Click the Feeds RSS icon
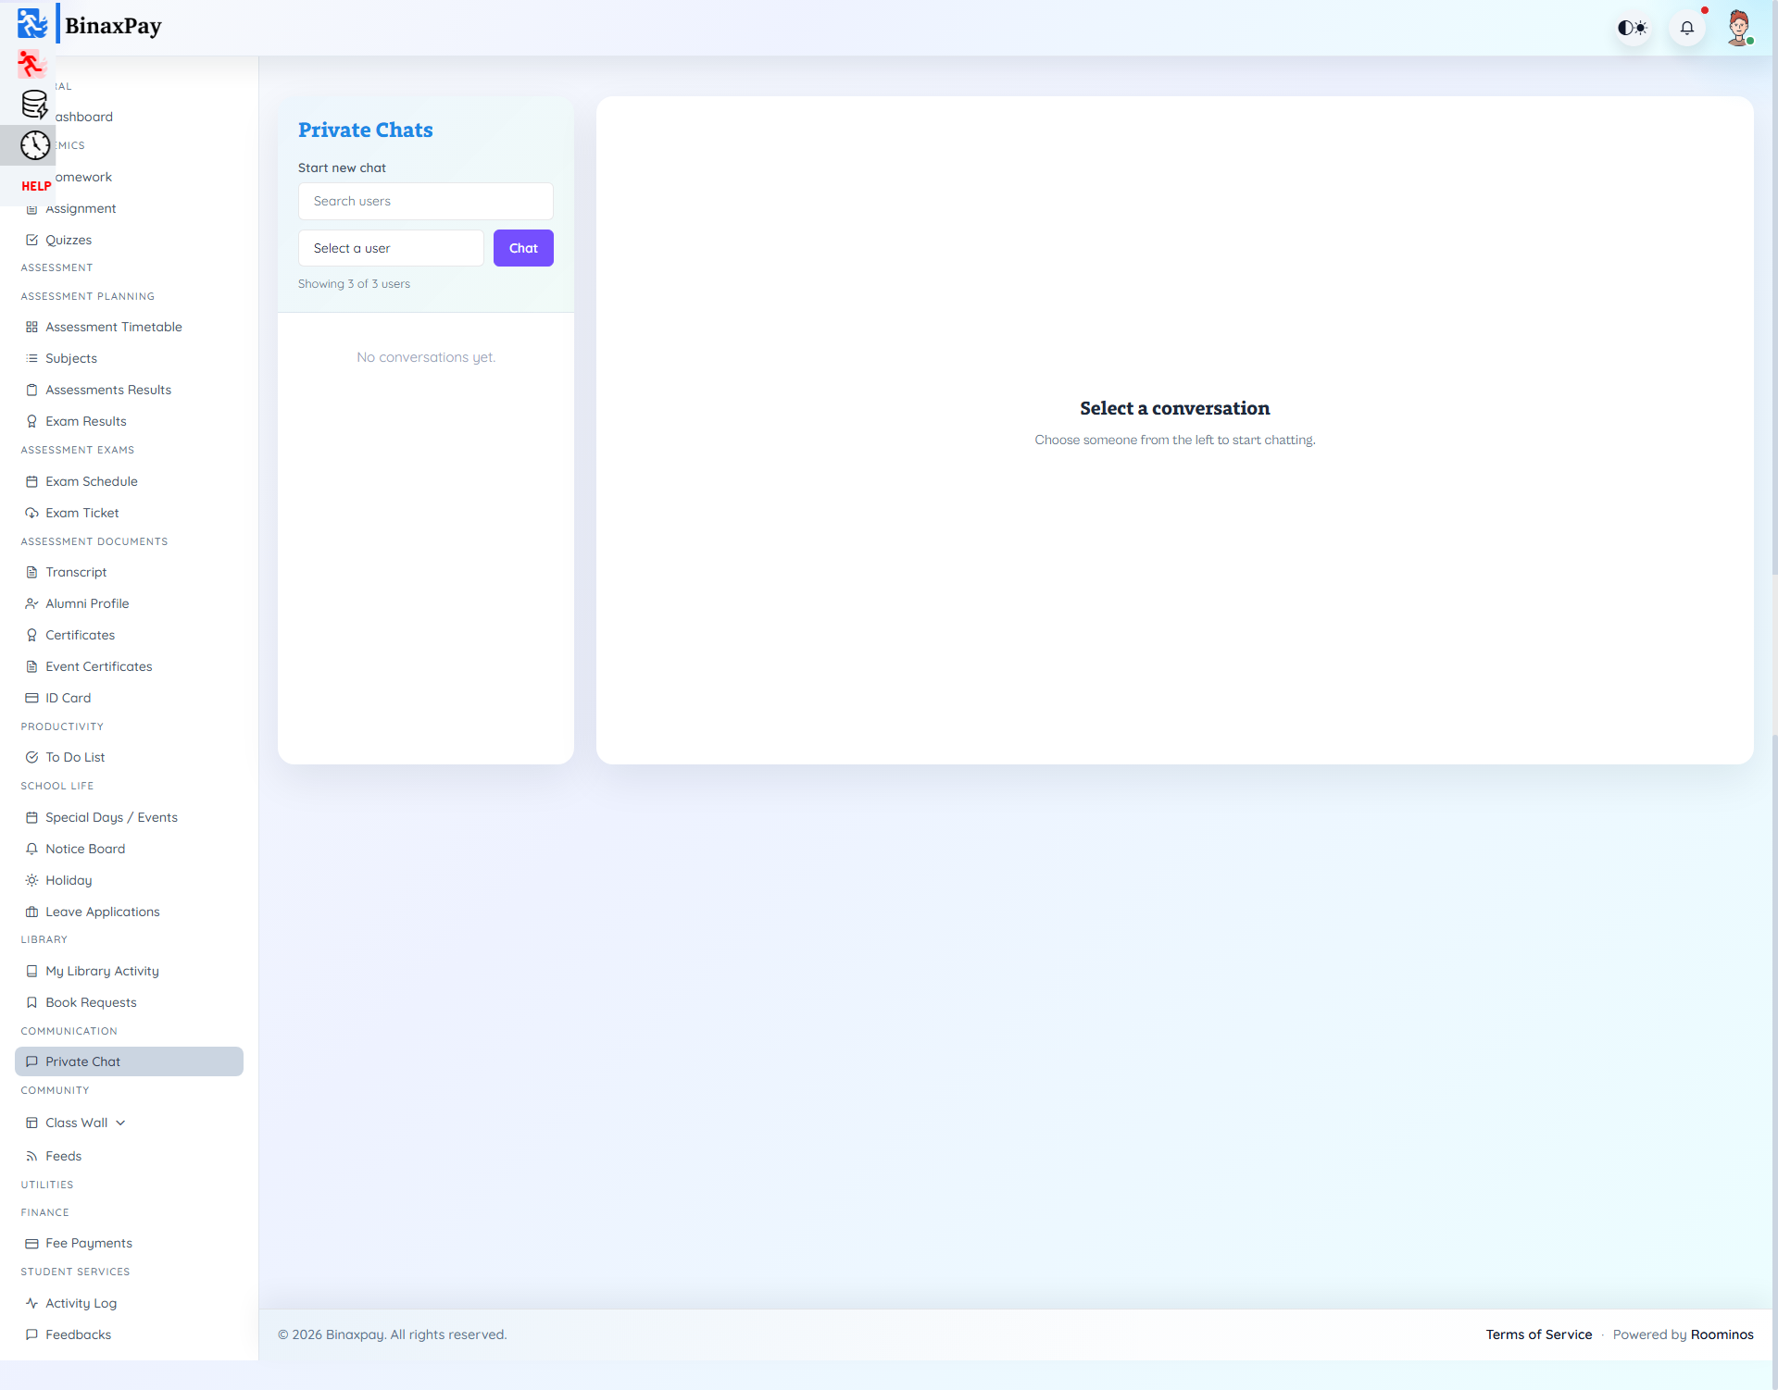The width and height of the screenshot is (1778, 1390). (32, 1155)
